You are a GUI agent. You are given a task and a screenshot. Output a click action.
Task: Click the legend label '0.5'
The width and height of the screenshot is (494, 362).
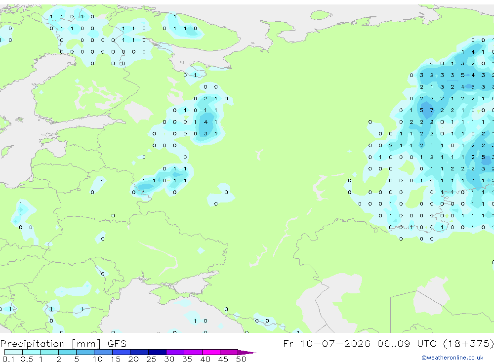(x=27, y=359)
